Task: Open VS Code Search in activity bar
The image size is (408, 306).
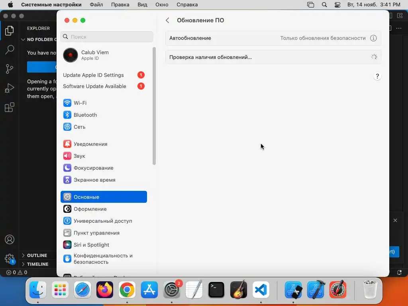Action: click(10, 49)
